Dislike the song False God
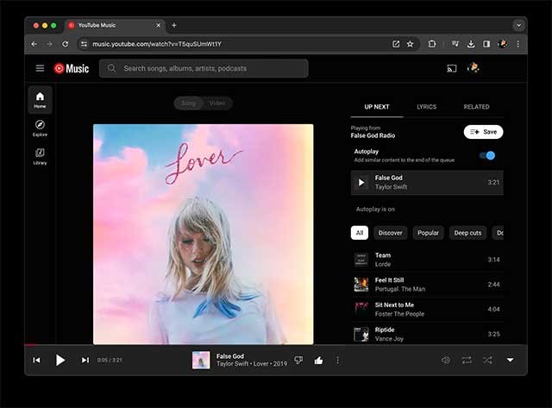Viewport: 552px width, 408px height. (x=298, y=360)
